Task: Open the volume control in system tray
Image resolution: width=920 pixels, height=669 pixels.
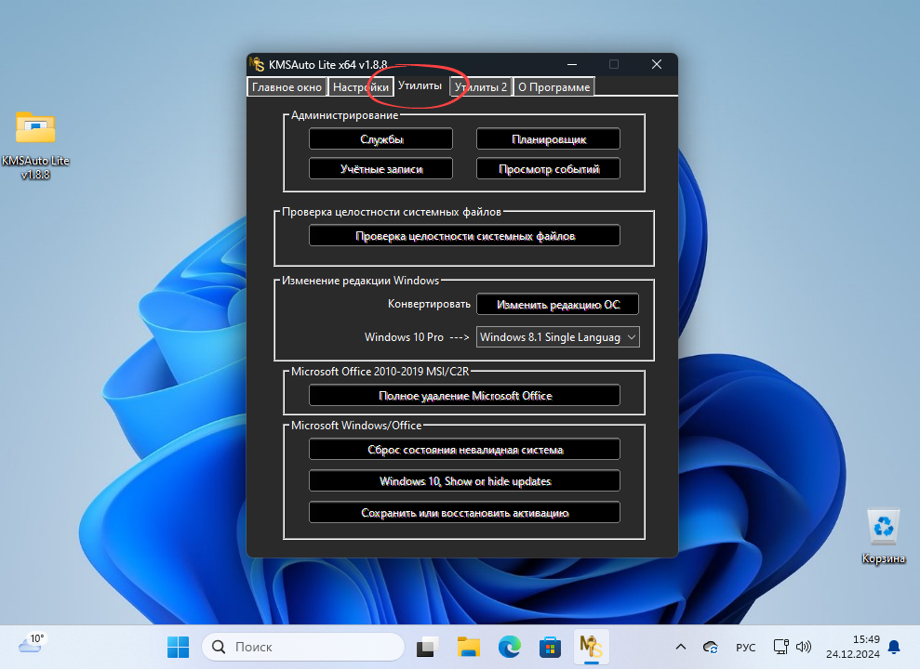Action: (804, 647)
